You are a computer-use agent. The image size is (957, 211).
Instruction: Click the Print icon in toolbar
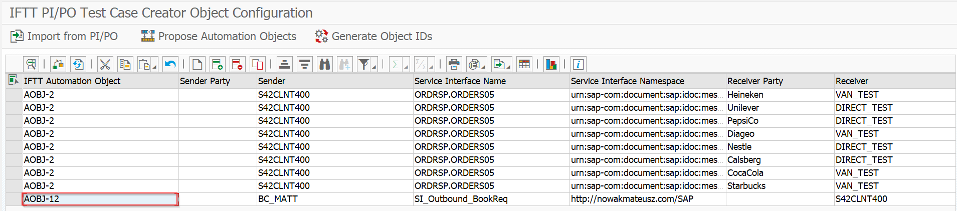click(x=454, y=64)
